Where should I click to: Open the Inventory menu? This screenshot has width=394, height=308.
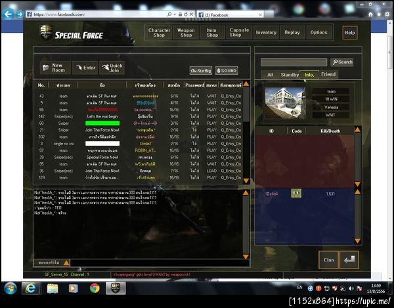266,33
